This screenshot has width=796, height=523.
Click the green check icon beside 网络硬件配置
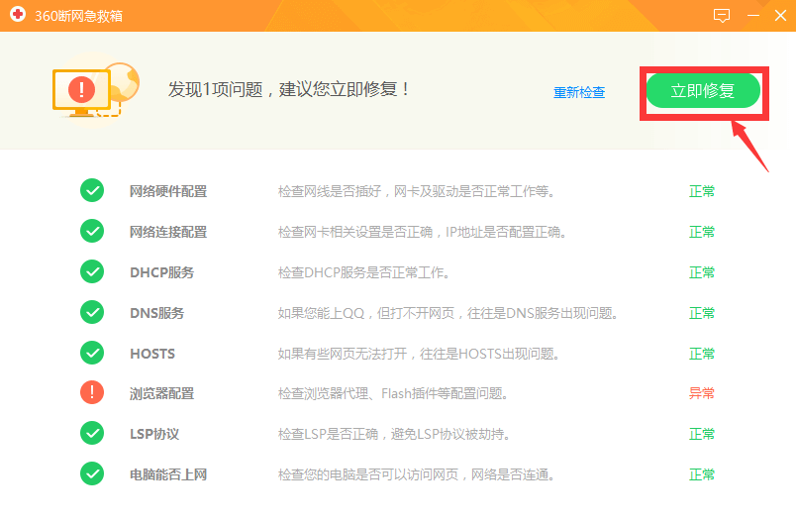92,191
